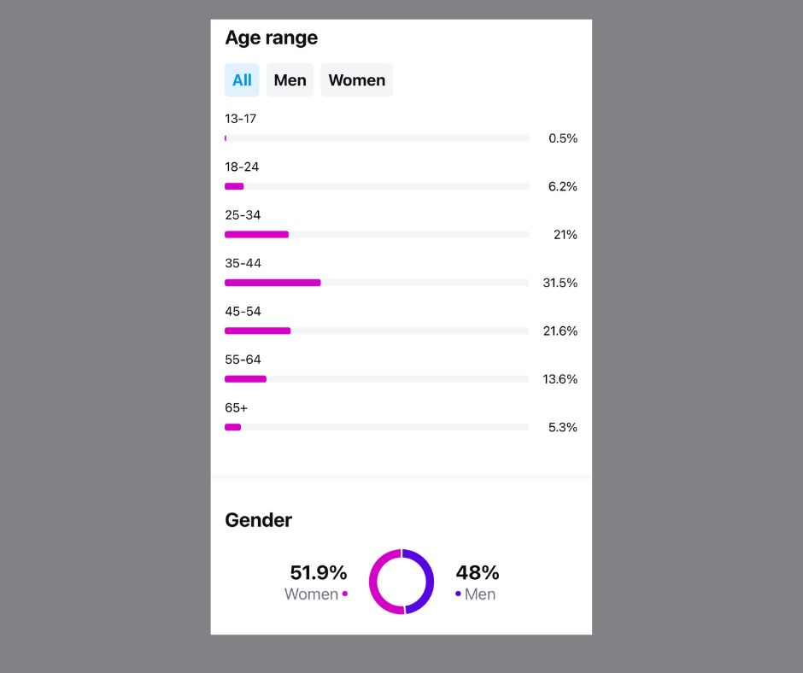Viewport: 803px width, 673px height.
Task: Click the 55-64 progress bar
Action: [376, 378]
